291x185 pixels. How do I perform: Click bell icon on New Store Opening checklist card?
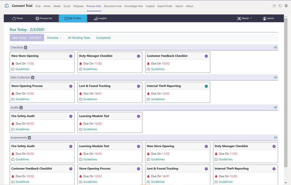[13, 63]
